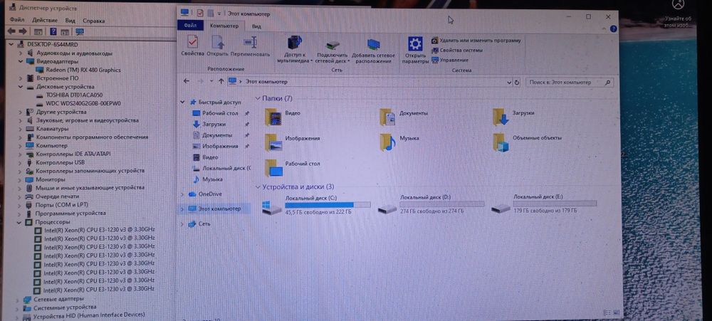Select Сеть in the navigation pane
Image resolution: width=712 pixels, height=321 pixels.
[199, 223]
